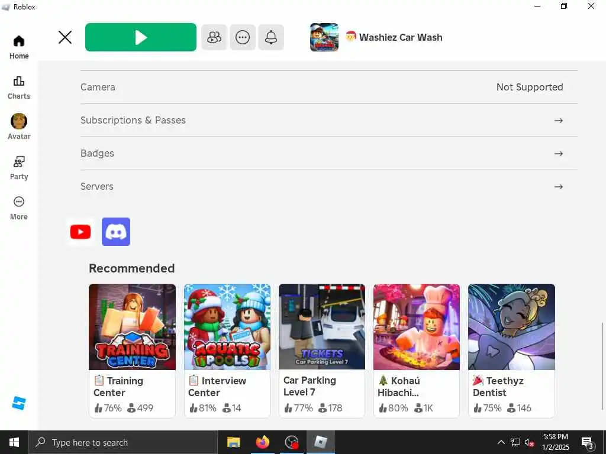Click the muted volume tray icon

click(530, 442)
